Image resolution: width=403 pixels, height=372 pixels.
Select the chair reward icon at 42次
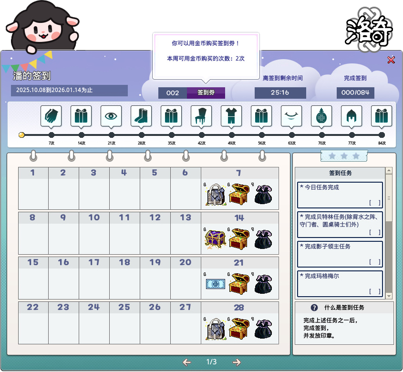[201, 116]
